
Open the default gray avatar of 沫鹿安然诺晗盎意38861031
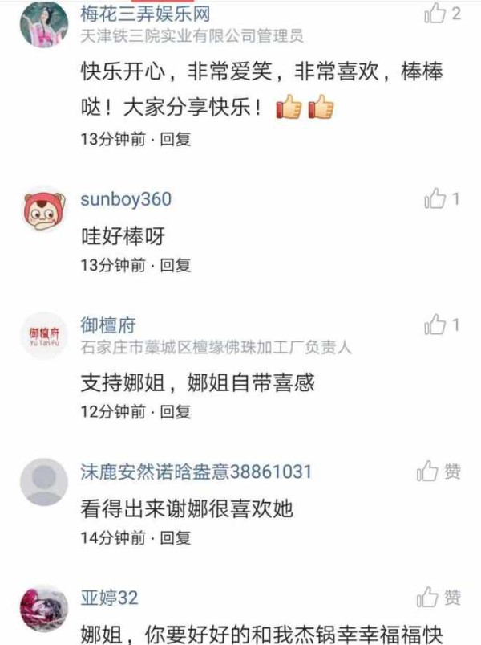44,482
